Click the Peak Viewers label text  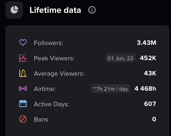pyautogui.click(x=54, y=58)
